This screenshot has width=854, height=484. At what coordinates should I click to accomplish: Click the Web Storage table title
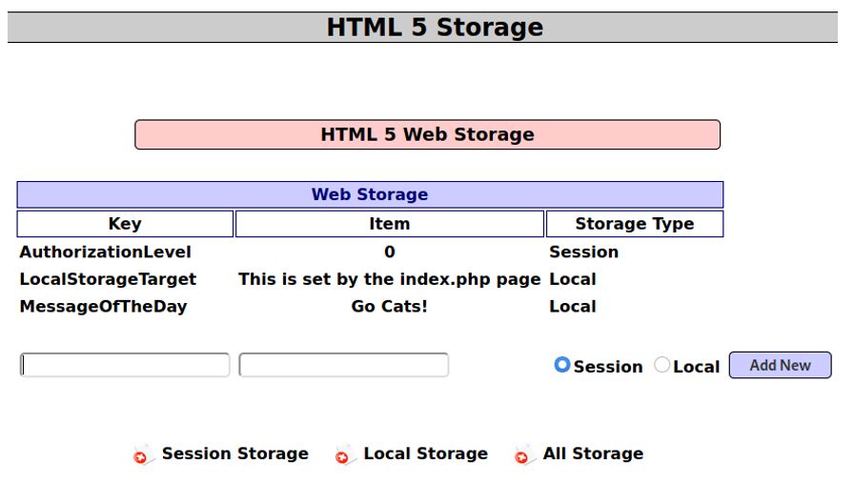click(x=370, y=195)
